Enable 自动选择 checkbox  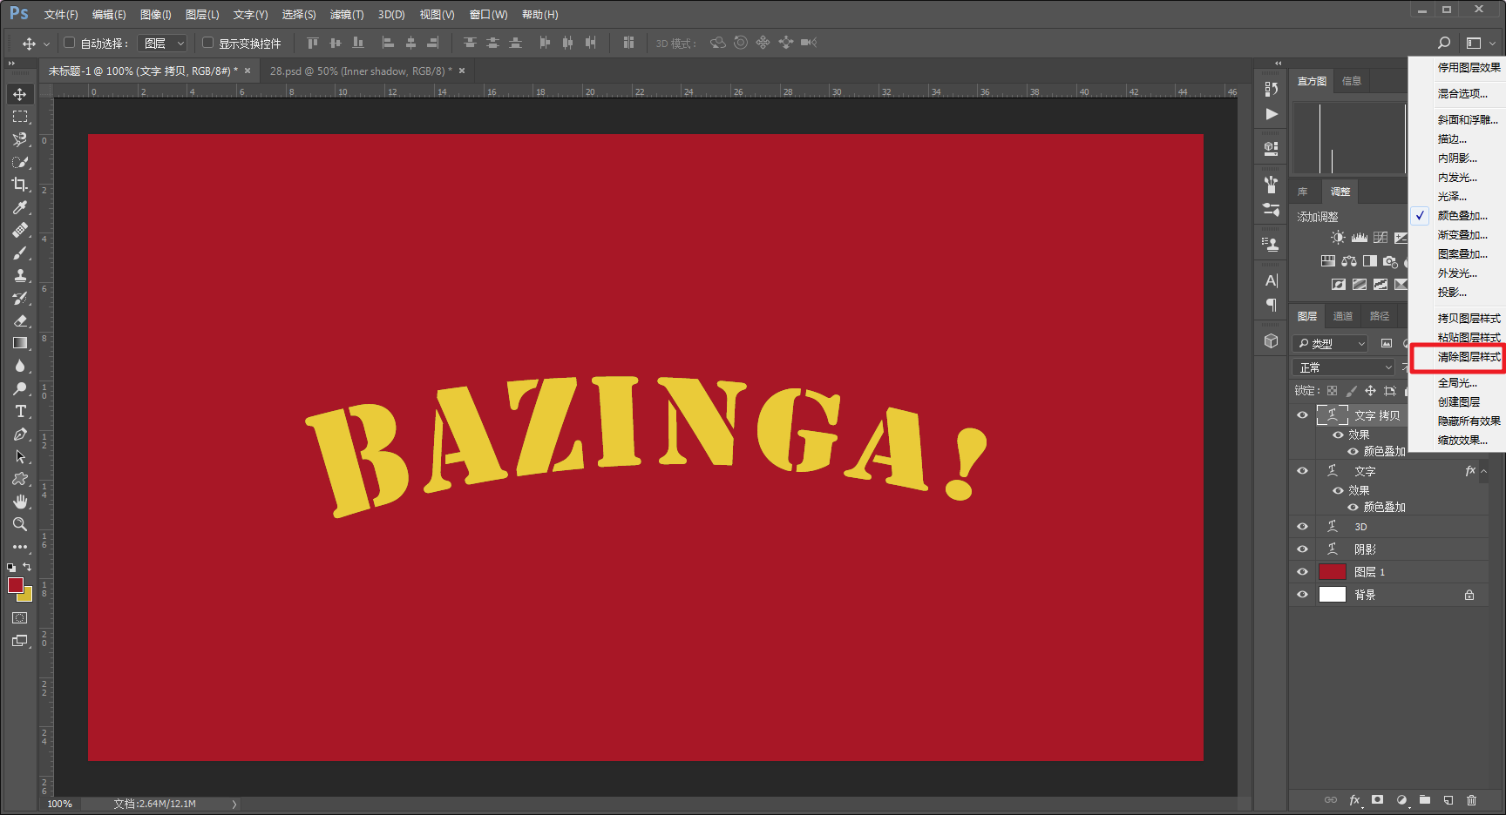click(x=70, y=43)
